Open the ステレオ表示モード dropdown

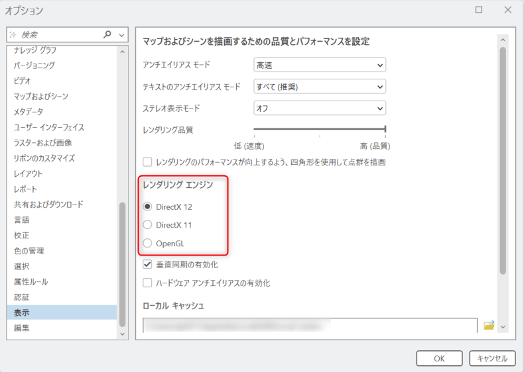pos(319,109)
